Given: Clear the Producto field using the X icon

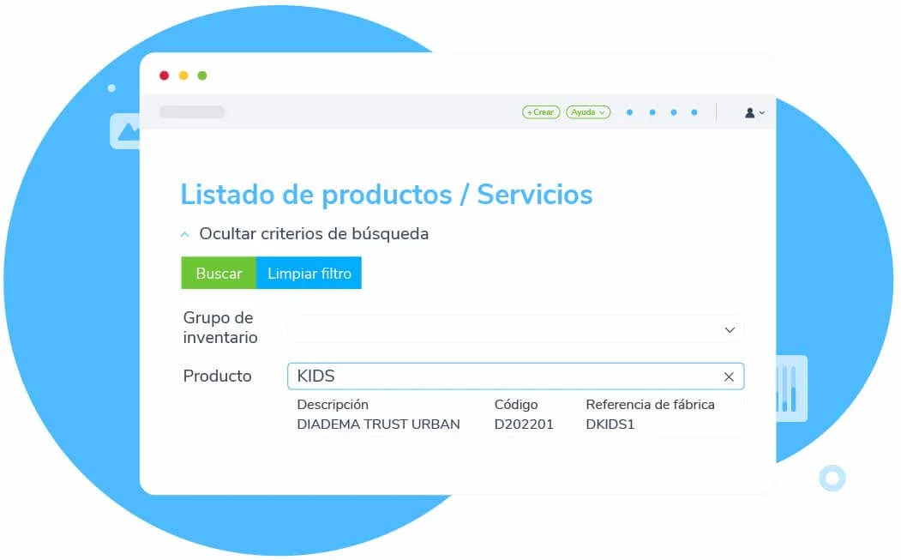Looking at the screenshot, I should tap(729, 376).
